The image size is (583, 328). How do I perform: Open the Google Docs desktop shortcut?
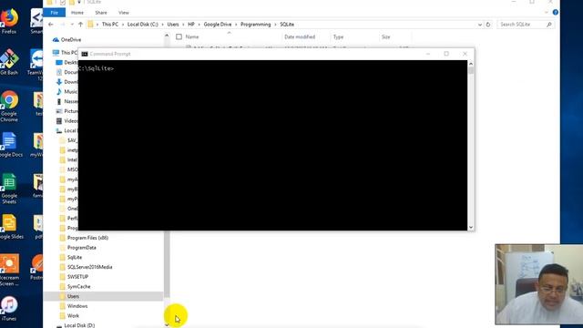pos(10,146)
